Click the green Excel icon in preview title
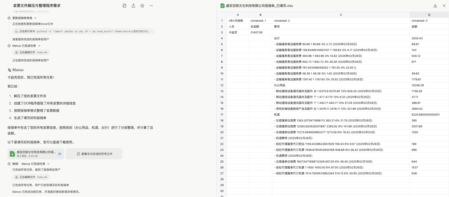 tap(222, 6)
